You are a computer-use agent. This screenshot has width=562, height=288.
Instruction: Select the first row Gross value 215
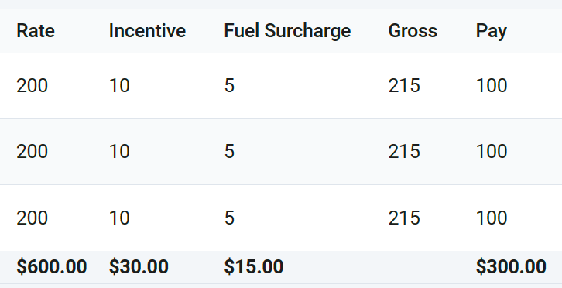point(404,86)
